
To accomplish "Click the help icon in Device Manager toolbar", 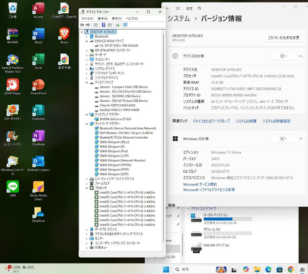I will [x=104, y=25].
